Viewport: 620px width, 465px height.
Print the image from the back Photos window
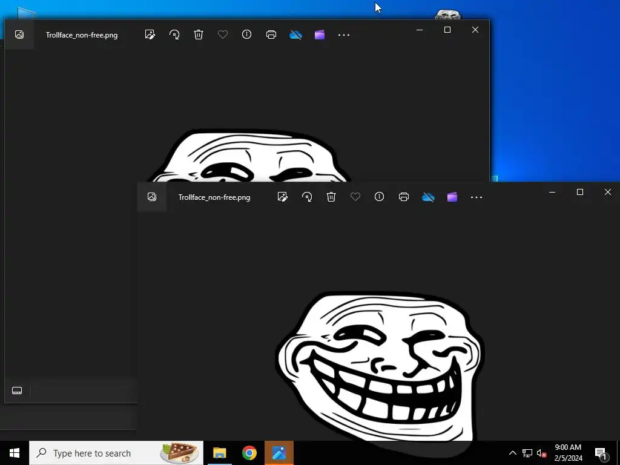point(271,35)
